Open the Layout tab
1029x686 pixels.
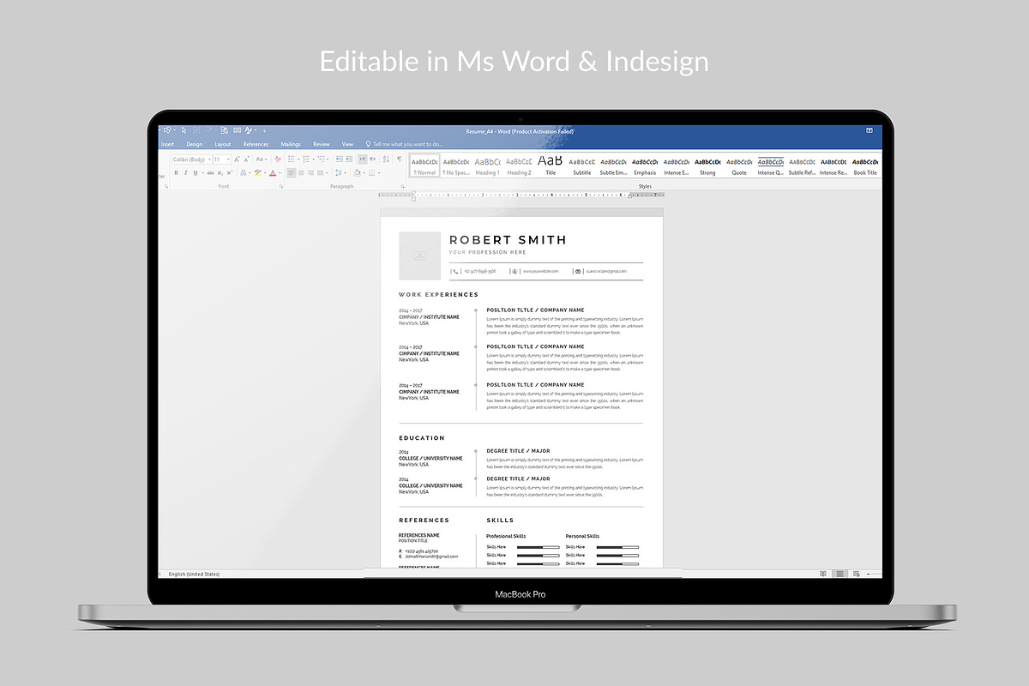tap(223, 144)
